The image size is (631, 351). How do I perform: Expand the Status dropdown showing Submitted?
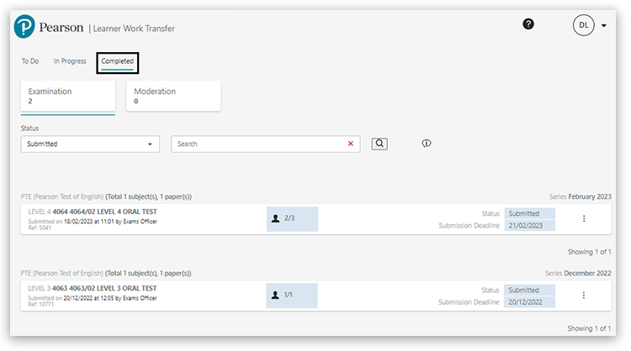pos(90,144)
